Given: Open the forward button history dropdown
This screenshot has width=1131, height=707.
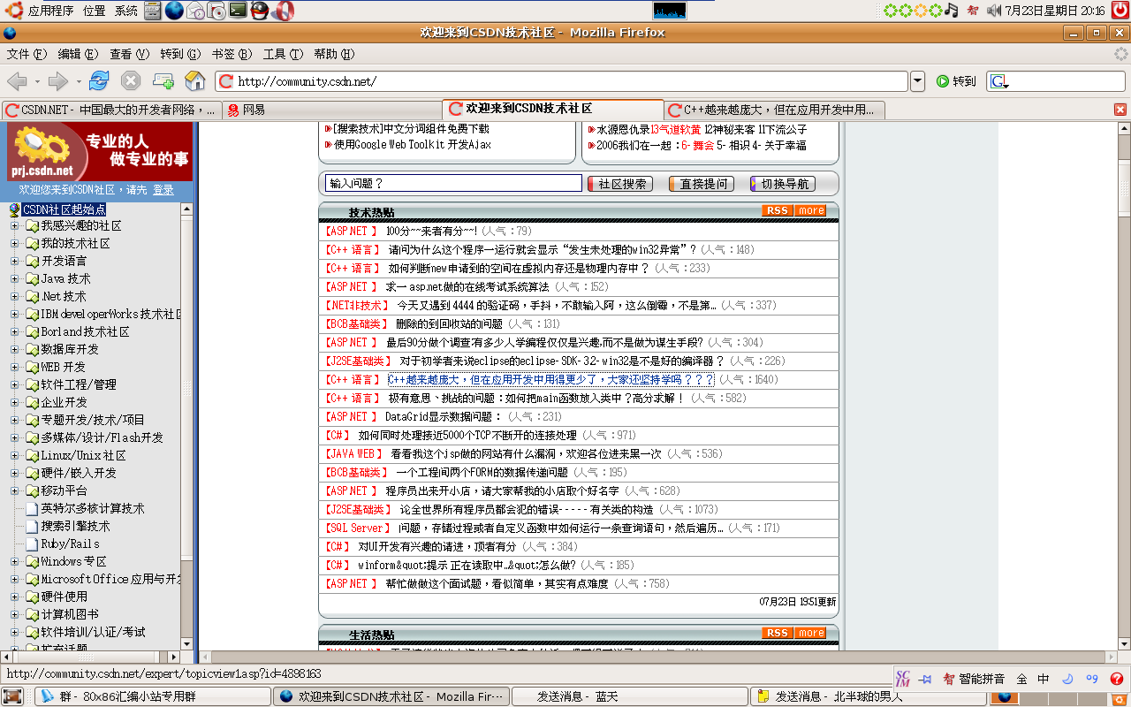Looking at the screenshot, I should [x=79, y=82].
